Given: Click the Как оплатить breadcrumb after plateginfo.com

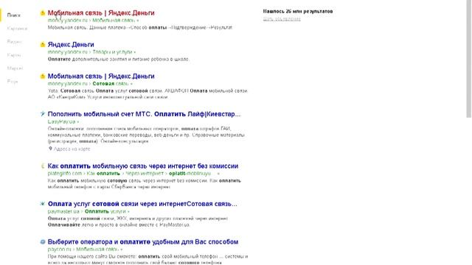Looking at the screenshot, I should [x=103, y=174].
